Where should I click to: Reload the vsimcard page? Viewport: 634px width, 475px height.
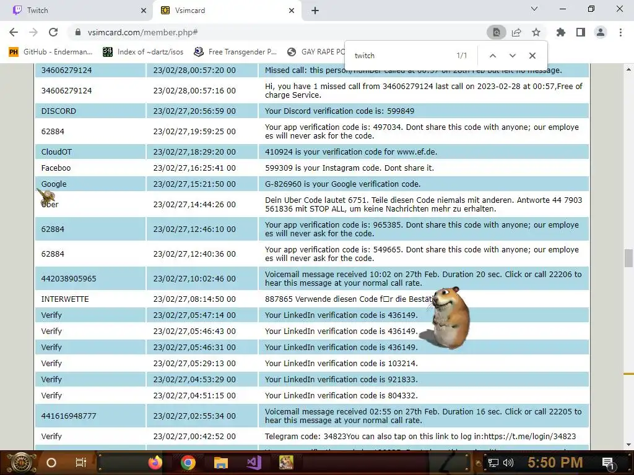(x=53, y=32)
